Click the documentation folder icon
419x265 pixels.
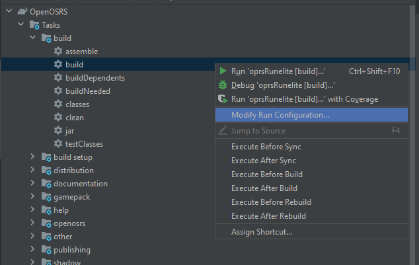point(46,184)
